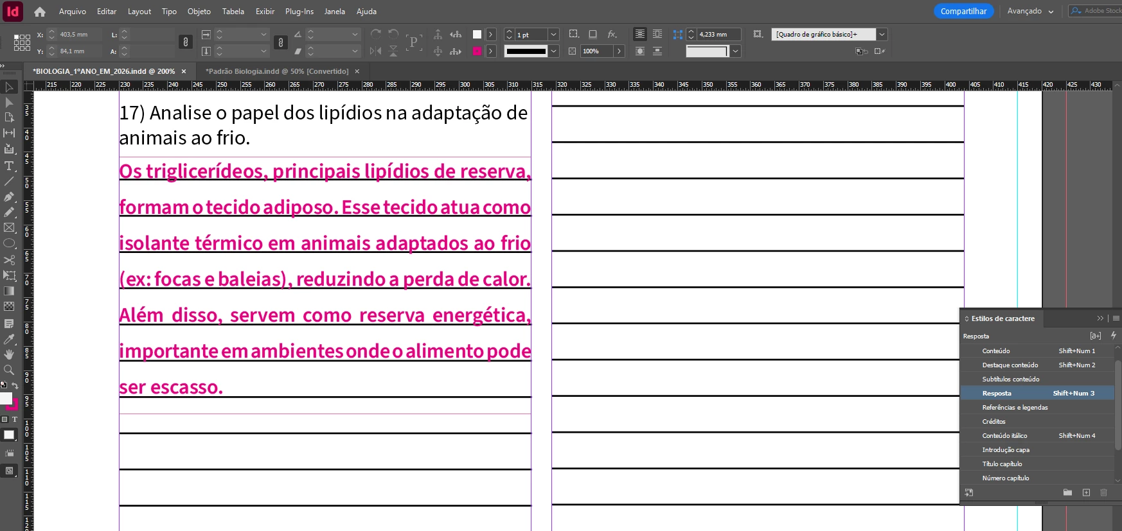
Task: Go to the InDesign Home screen
Action: 40,12
